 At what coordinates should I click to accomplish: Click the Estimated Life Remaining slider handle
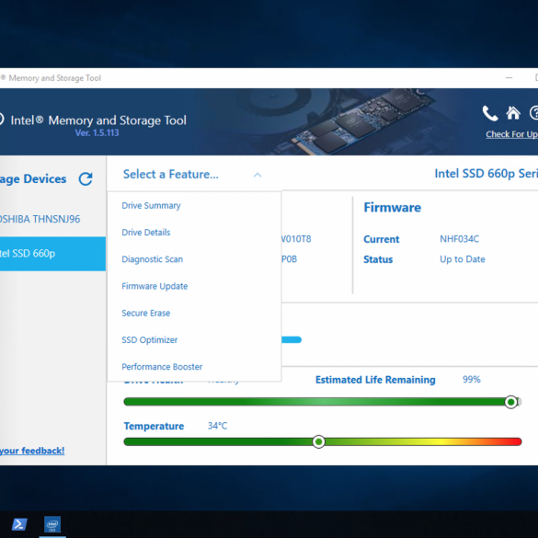(x=511, y=402)
